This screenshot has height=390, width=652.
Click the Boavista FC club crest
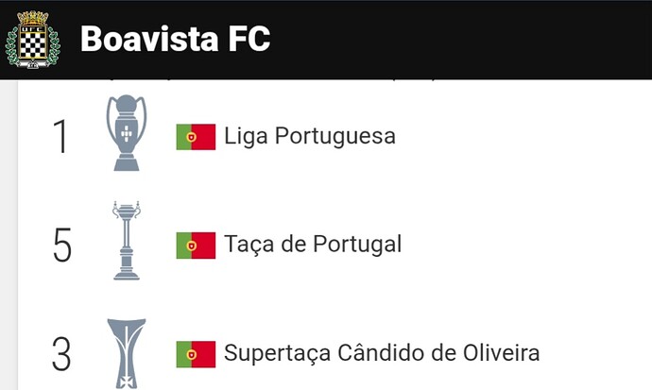click(x=33, y=40)
